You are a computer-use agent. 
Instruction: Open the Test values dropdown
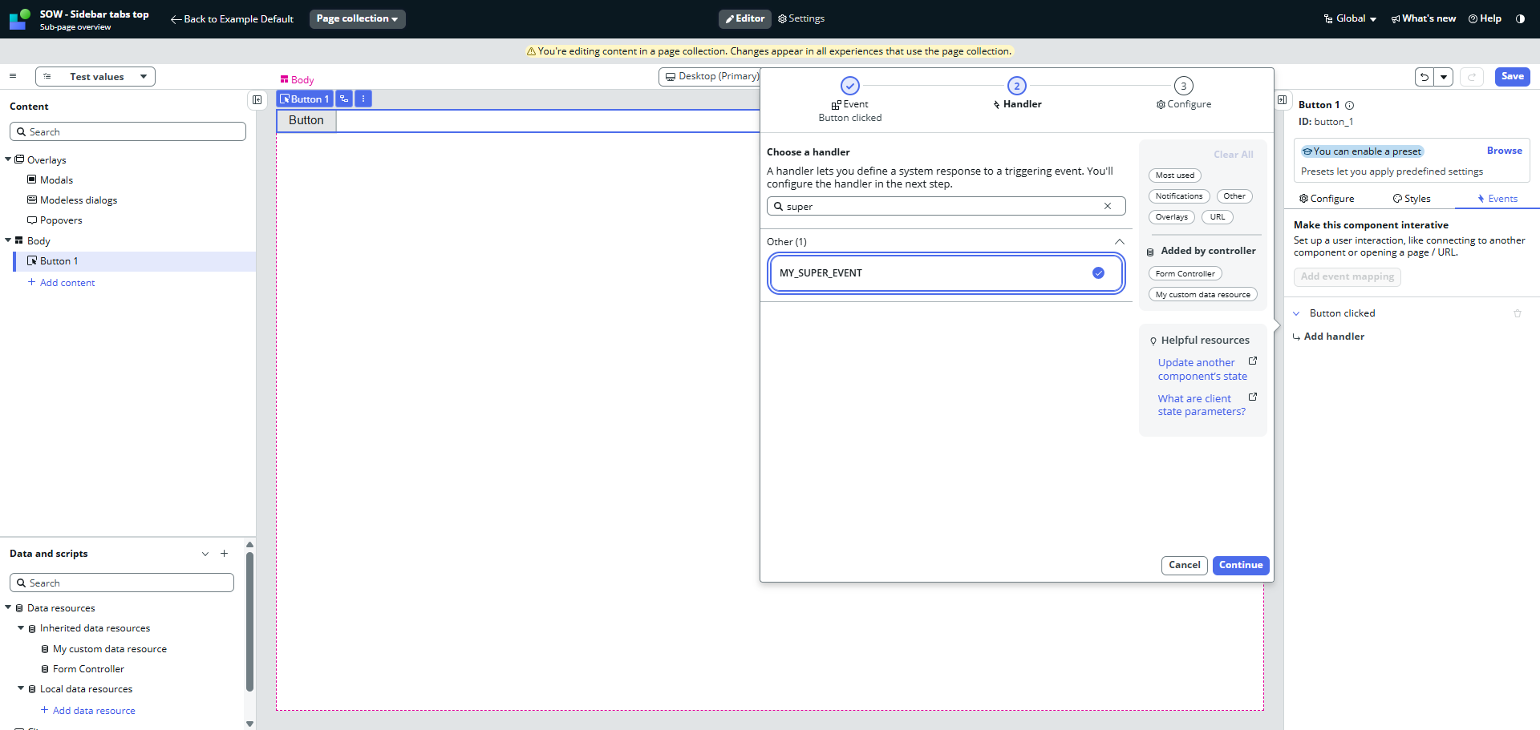(95, 77)
